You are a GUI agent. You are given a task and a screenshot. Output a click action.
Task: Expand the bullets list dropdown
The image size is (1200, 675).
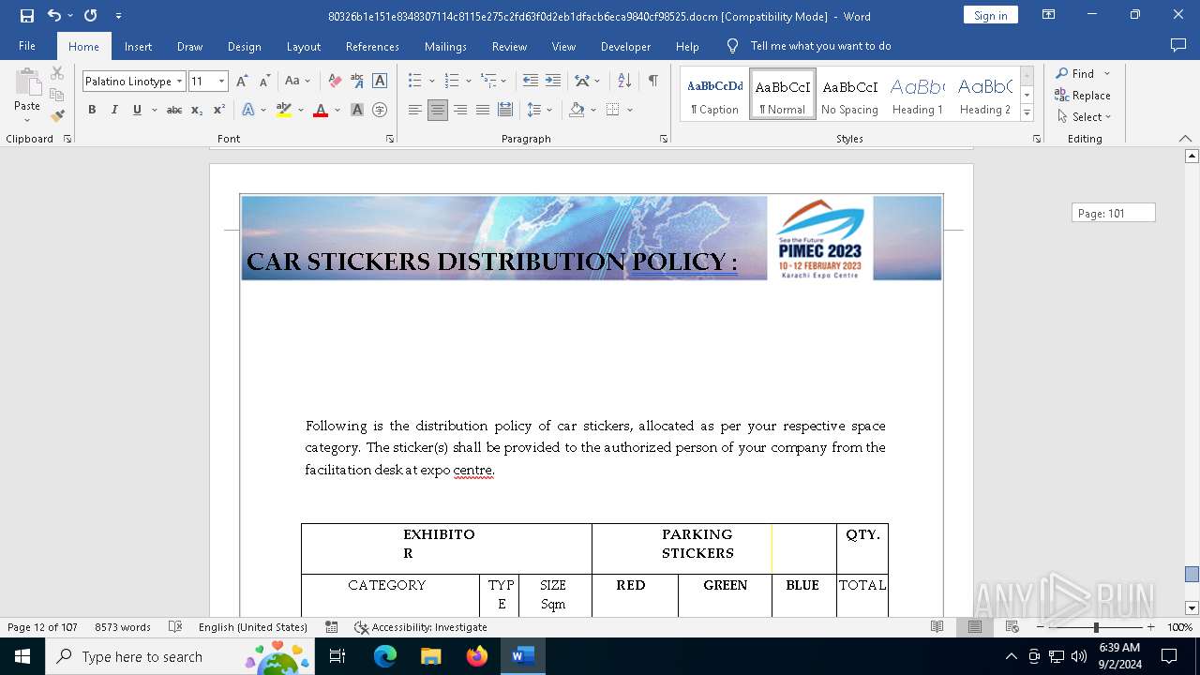(432, 82)
